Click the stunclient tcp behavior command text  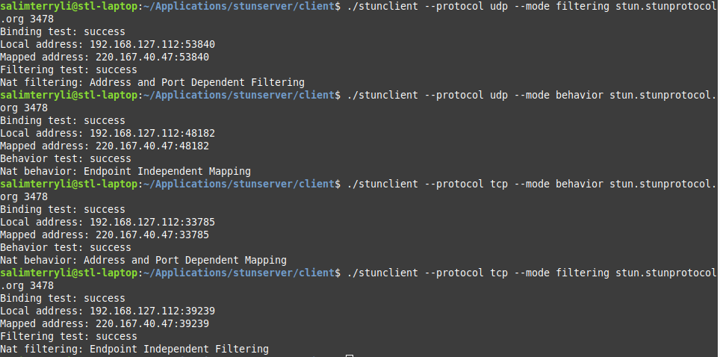(531, 184)
